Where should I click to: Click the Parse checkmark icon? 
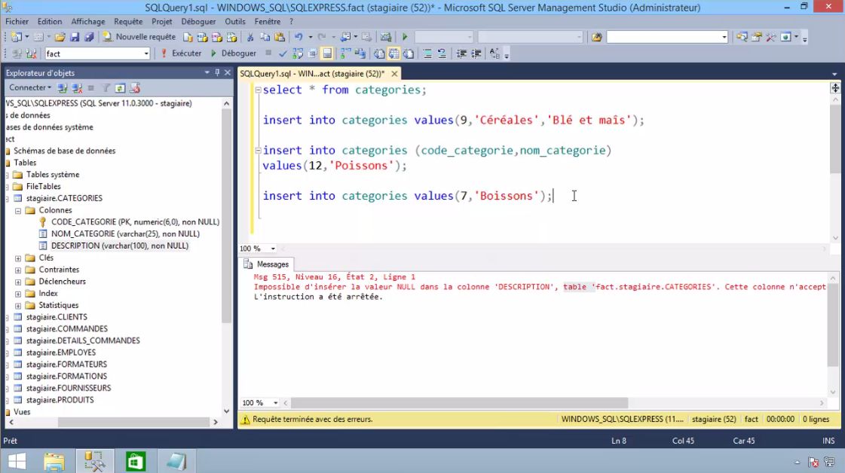coord(283,53)
